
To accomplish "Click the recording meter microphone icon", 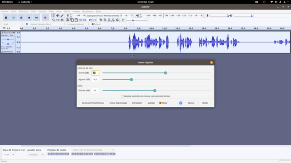I will (x=68, y=16).
